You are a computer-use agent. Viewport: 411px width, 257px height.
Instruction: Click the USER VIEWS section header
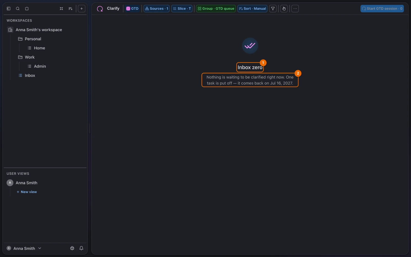tap(18, 174)
